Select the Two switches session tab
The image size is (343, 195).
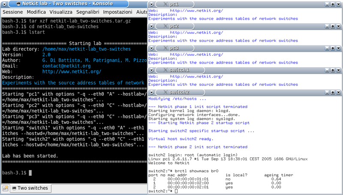pyautogui.click(x=30, y=188)
